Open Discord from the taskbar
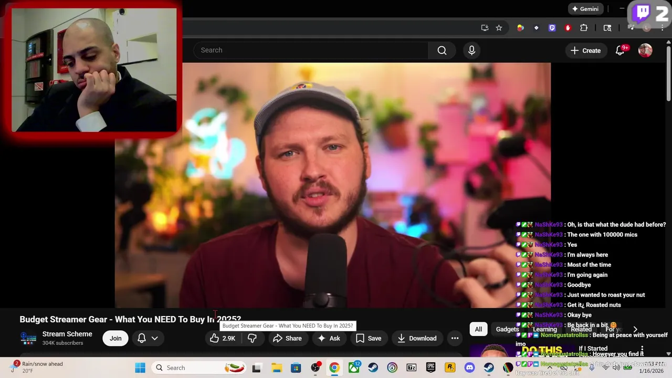The height and width of the screenshot is (378, 672). (x=469, y=368)
